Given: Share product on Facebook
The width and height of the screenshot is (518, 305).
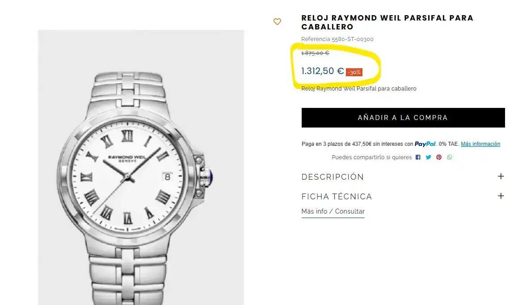Looking at the screenshot, I should tap(418, 157).
